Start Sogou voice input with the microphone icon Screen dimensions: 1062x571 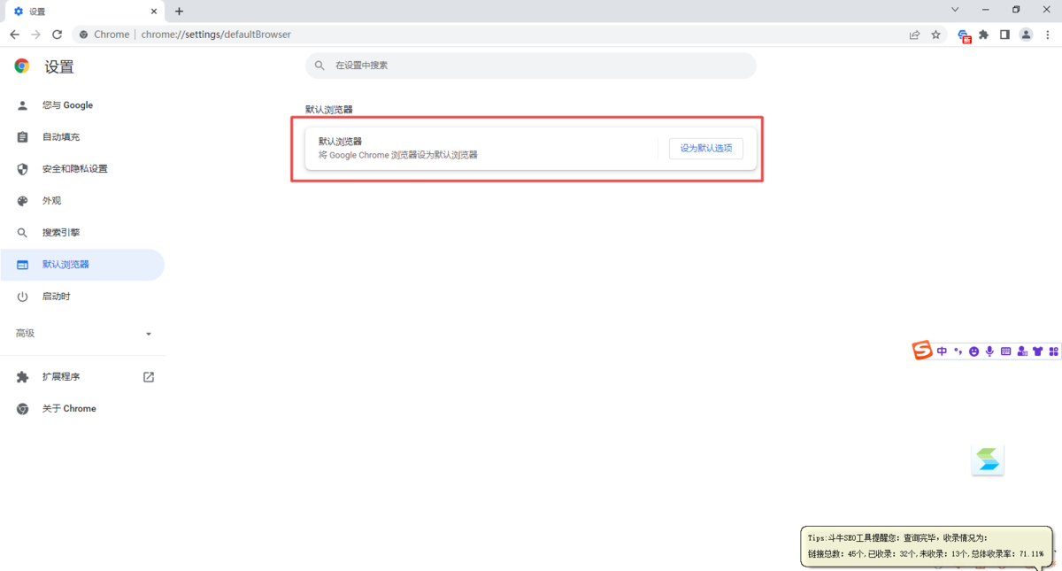coord(989,351)
